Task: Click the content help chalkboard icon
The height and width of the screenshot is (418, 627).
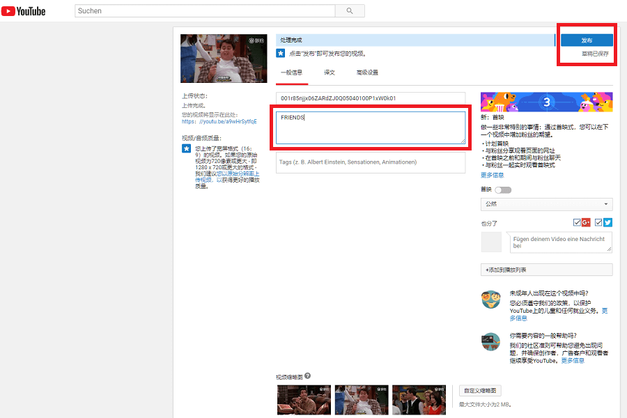Action: point(491,342)
